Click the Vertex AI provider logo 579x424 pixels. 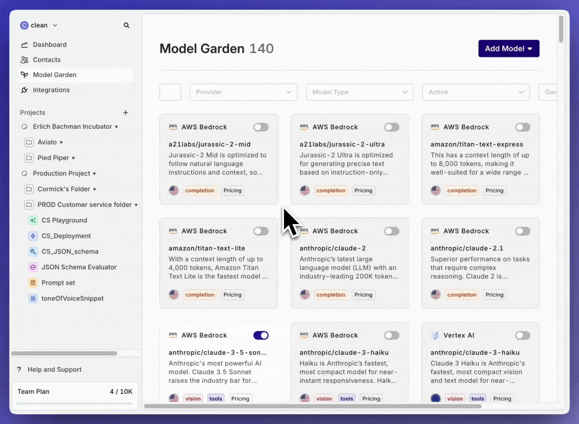pyautogui.click(x=435, y=335)
